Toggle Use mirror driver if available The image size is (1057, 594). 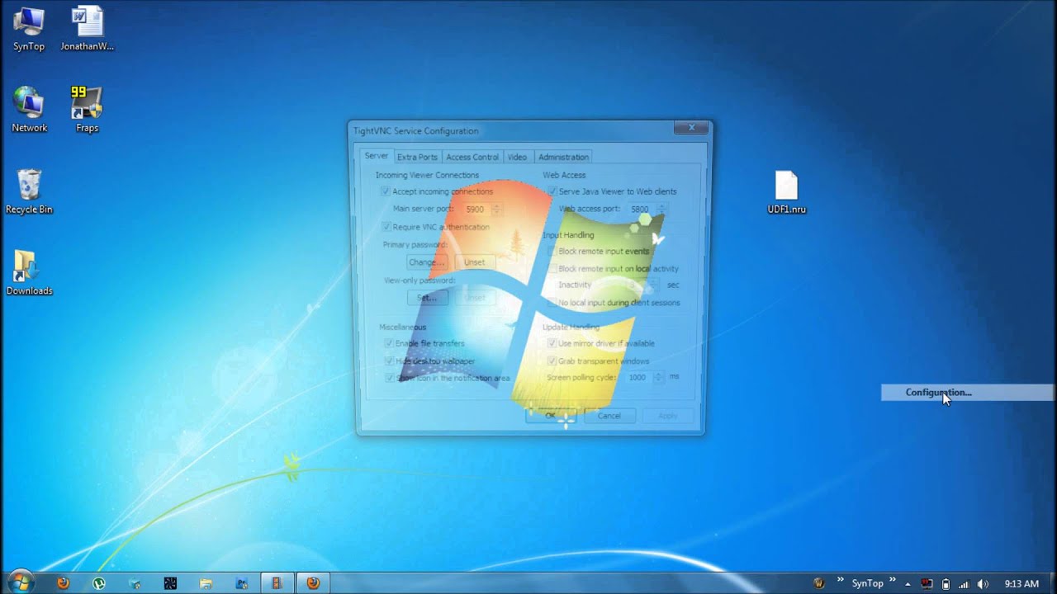(552, 343)
